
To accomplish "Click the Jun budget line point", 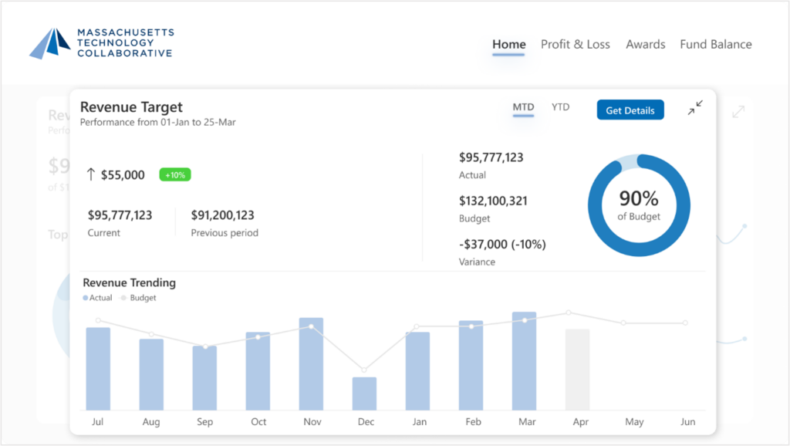I will pyautogui.click(x=685, y=323).
